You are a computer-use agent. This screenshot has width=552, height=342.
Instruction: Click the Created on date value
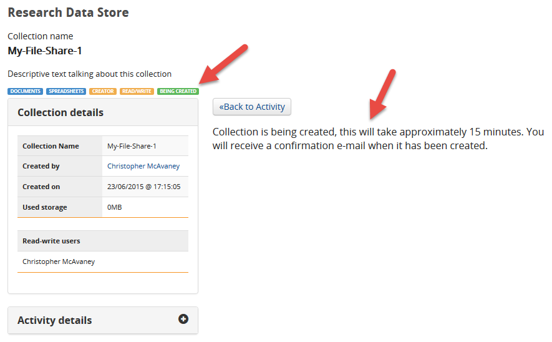tap(143, 187)
